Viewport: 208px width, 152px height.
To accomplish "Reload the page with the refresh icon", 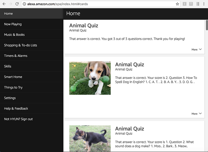I will pos(17,4).
